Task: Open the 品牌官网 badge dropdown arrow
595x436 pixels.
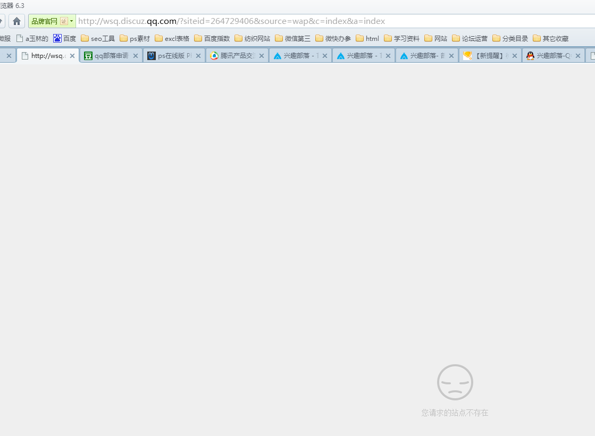Action: pyautogui.click(x=71, y=21)
